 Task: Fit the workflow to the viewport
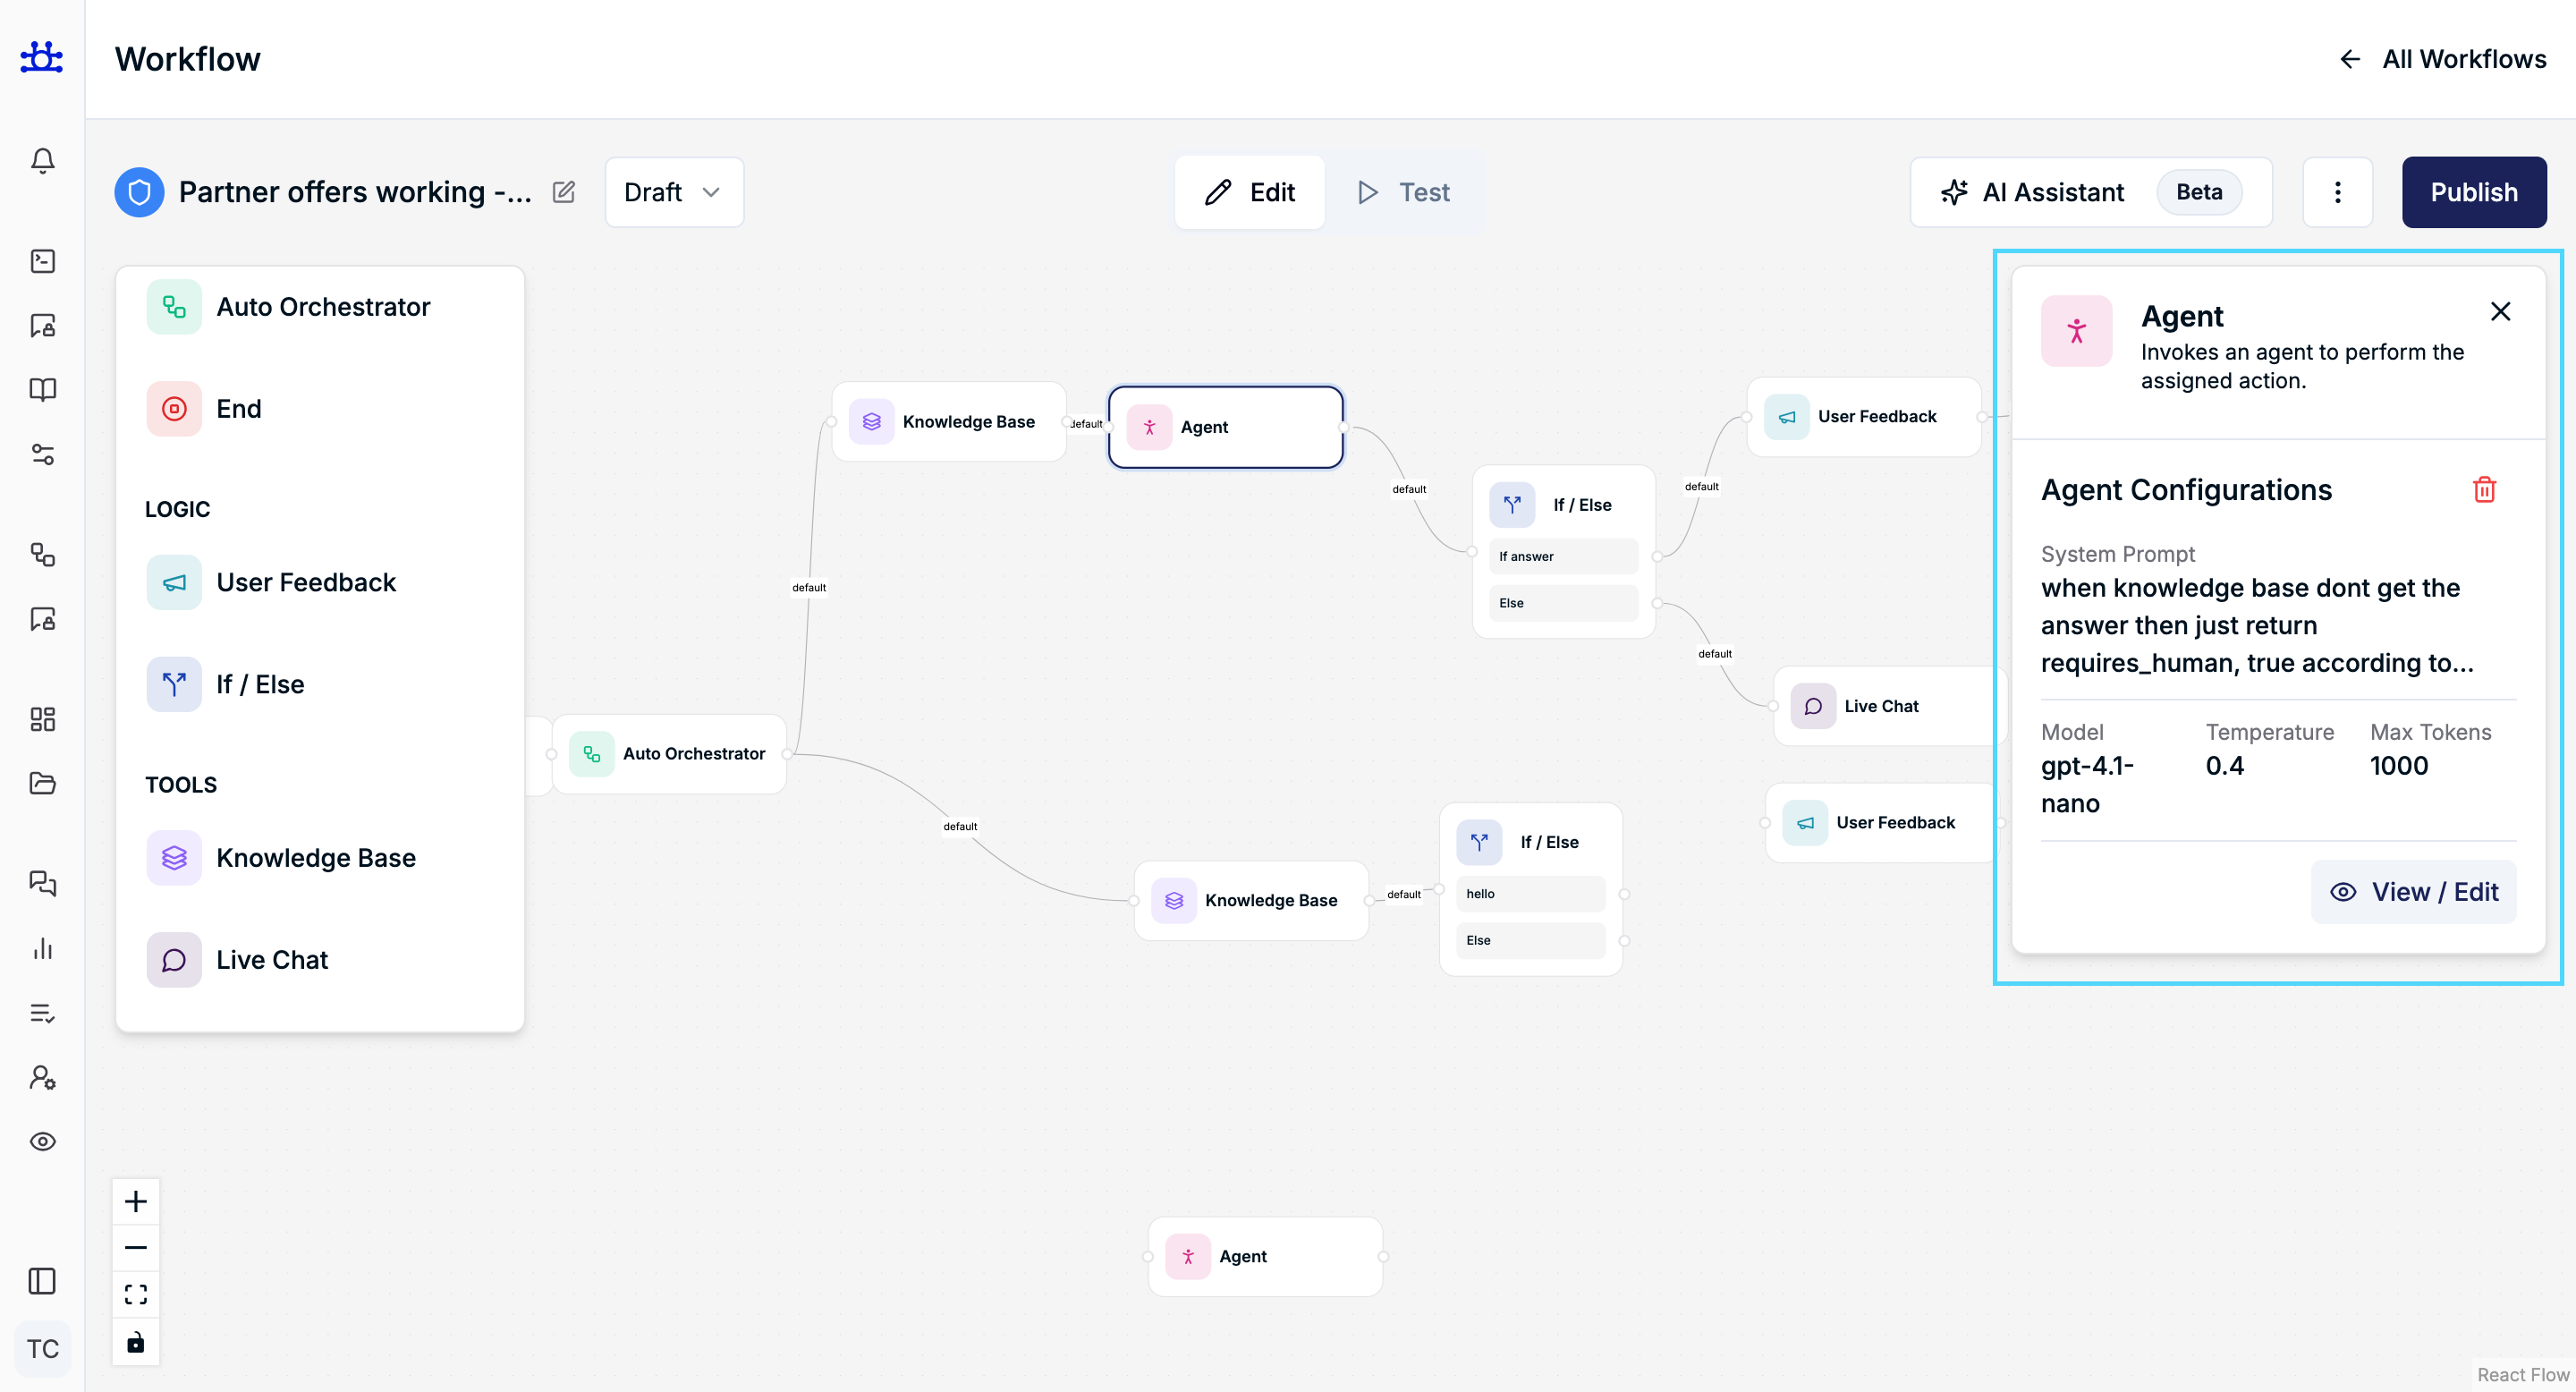point(136,1293)
